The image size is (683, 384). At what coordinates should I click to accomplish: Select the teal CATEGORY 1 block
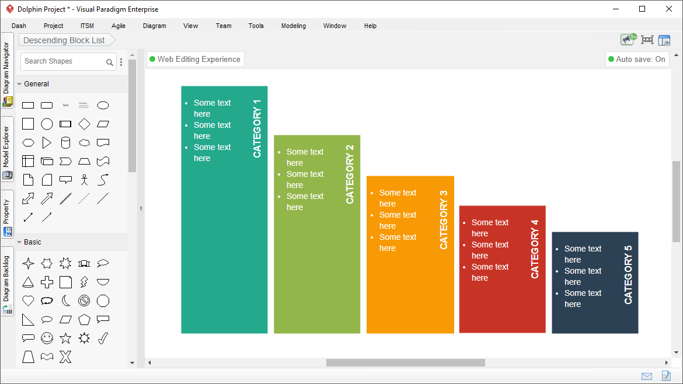(x=224, y=210)
